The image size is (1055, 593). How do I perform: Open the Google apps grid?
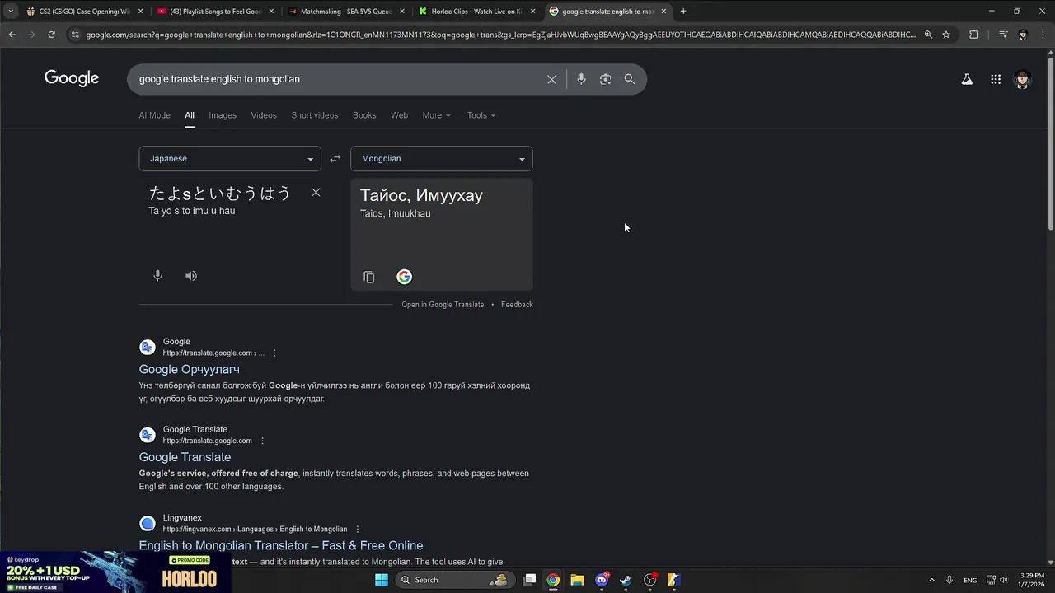point(996,79)
